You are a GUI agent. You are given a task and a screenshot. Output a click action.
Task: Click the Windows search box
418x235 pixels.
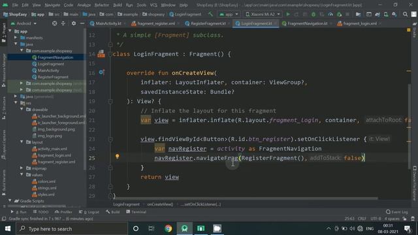72,228
